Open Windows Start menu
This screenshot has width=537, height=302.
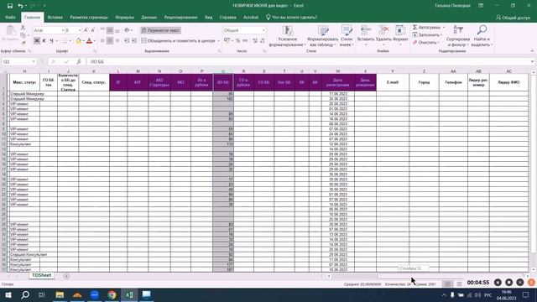[x=8, y=294]
